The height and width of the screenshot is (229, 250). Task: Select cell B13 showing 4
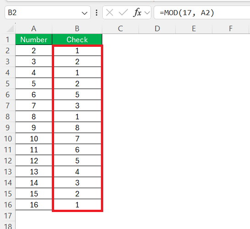(77, 172)
